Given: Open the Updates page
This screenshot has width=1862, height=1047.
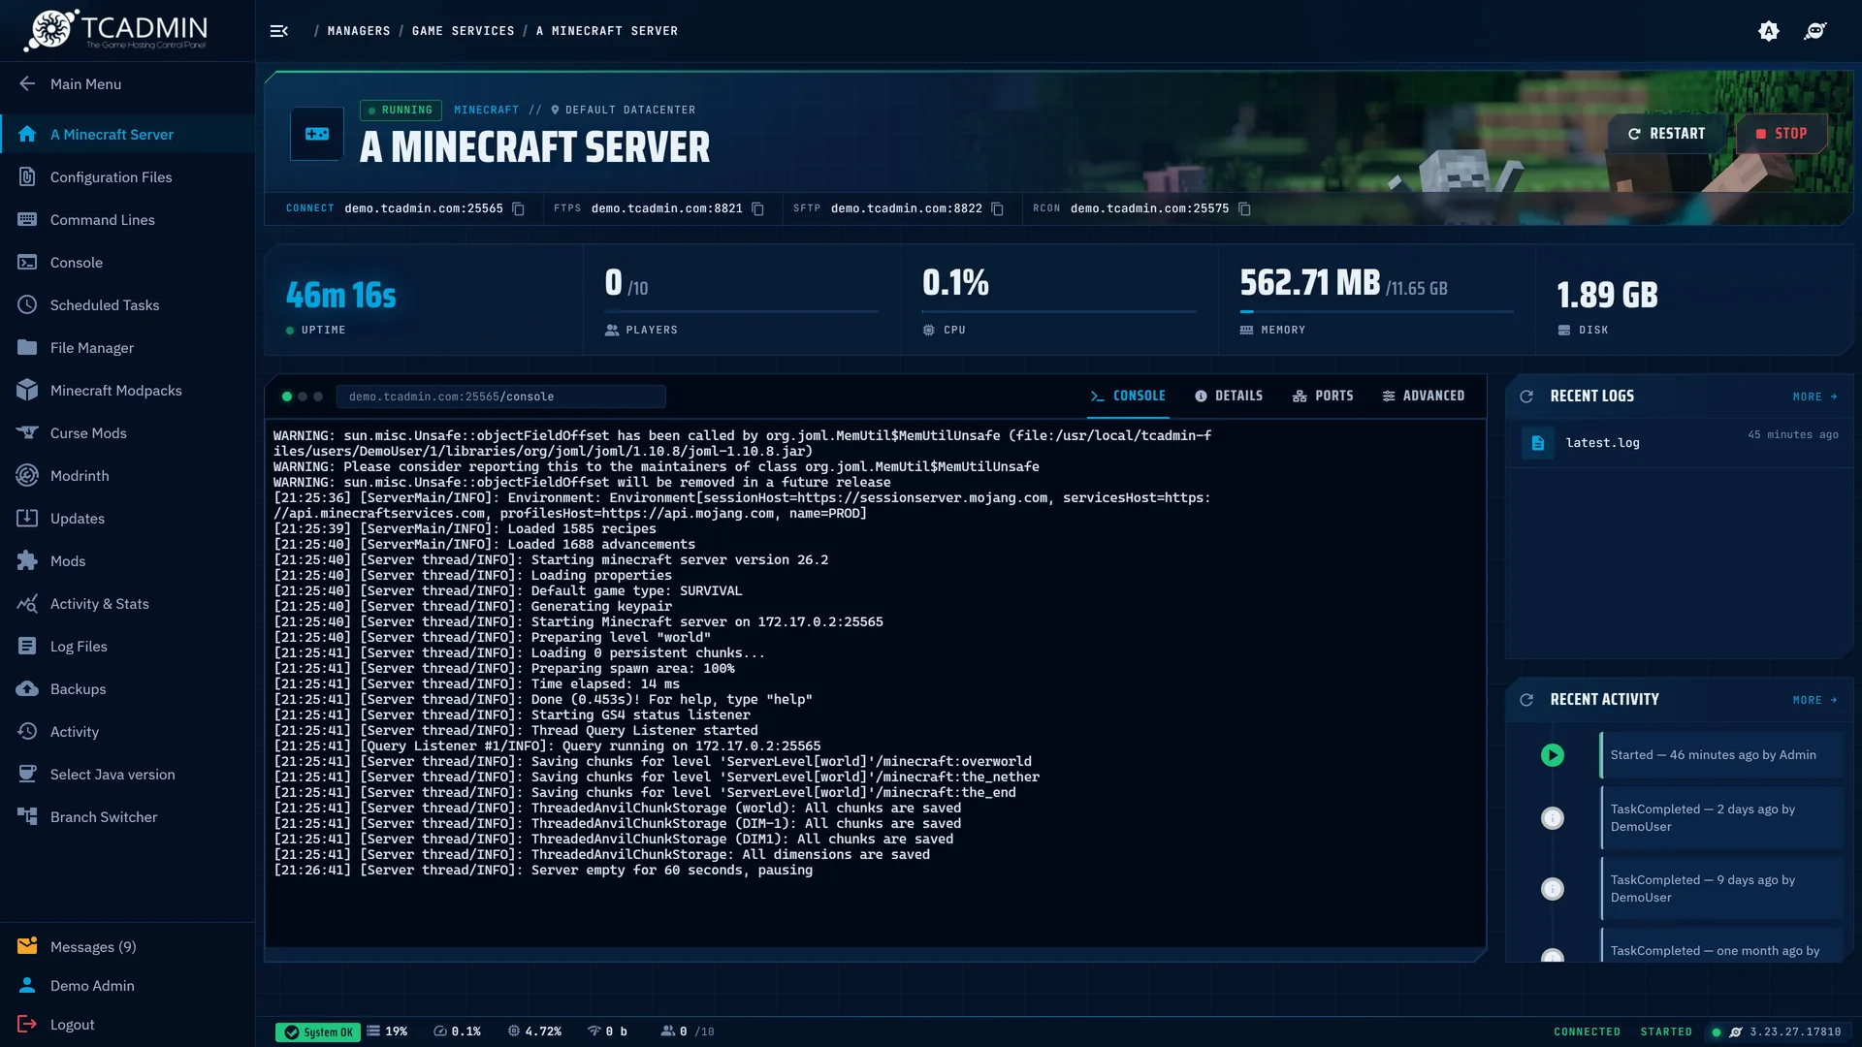Looking at the screenshot, I should 127,519.
